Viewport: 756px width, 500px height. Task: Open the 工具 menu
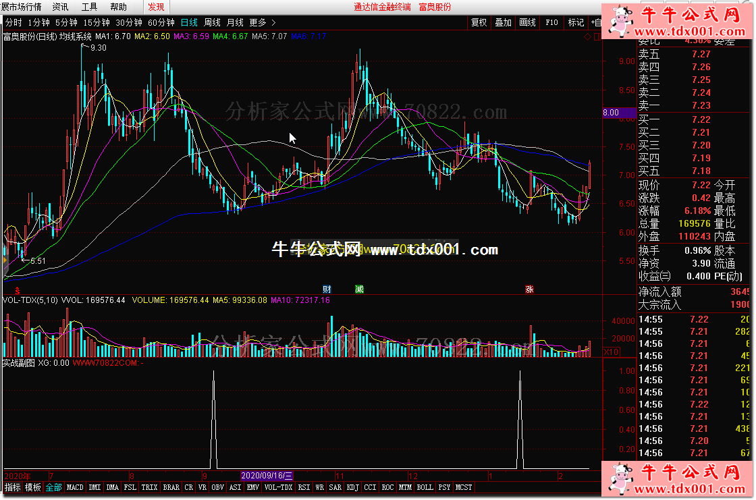(x=89, y=7)
